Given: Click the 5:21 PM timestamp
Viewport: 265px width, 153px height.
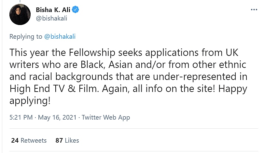Looking at the screenshot, I should (21, 117).
